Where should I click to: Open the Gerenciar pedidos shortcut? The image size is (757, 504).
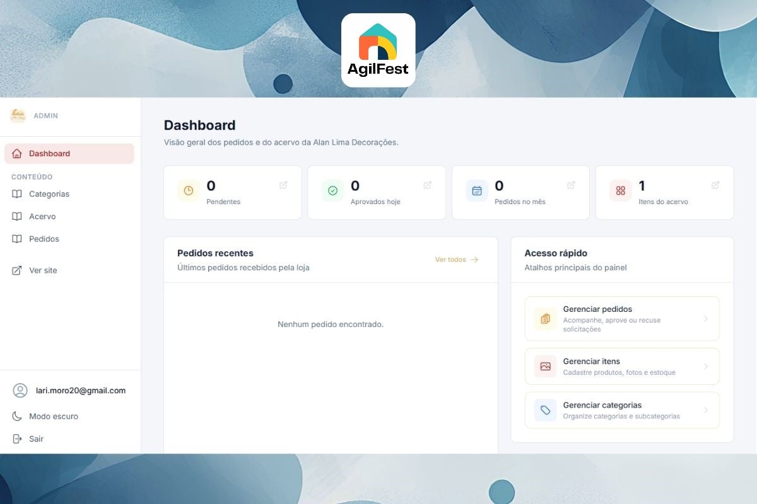click(622, 319)
